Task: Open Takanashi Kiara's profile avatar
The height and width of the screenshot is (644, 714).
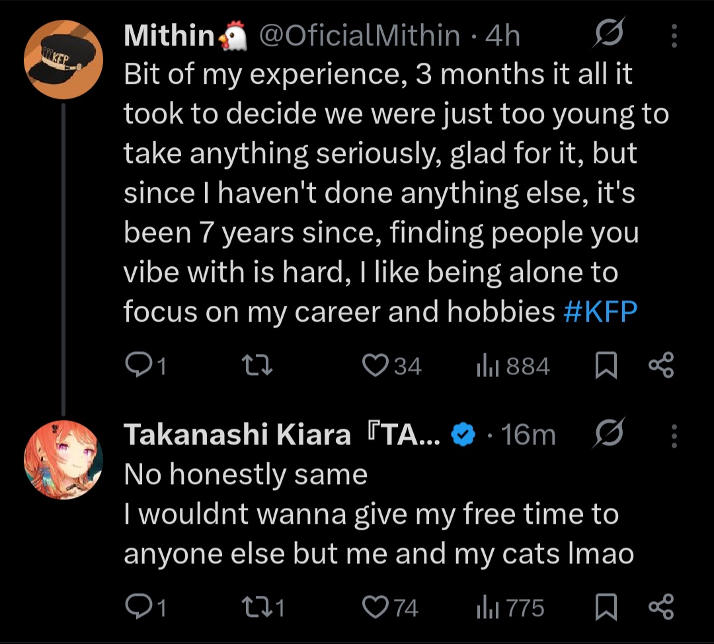Action: pos(63,460)
